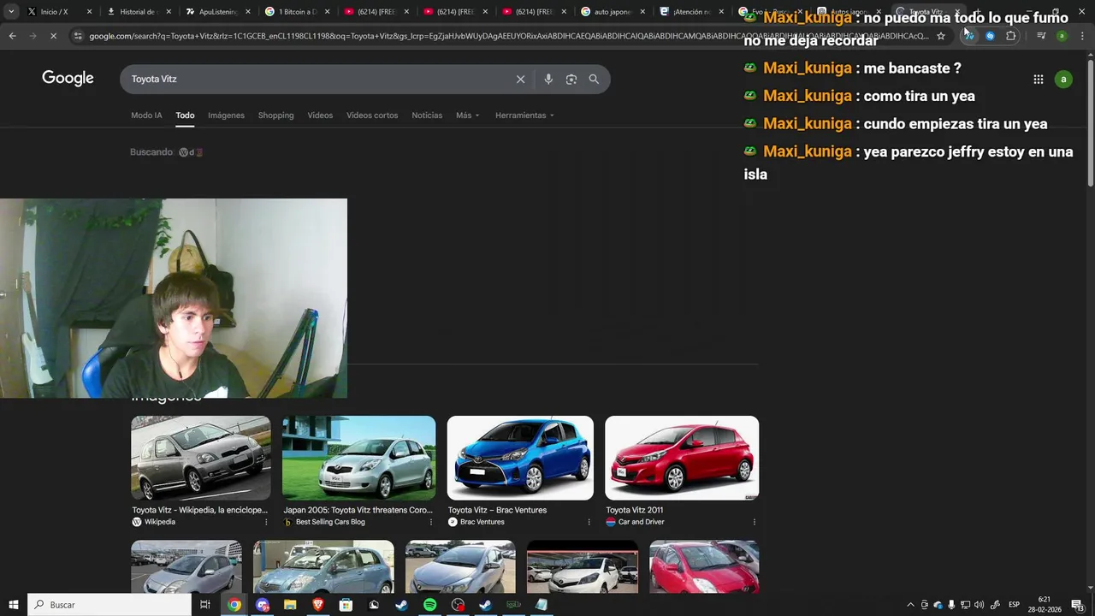Switch to the Imágenes tab
1095x616 pixels.
pyautogui.click(x=226, y=115)
